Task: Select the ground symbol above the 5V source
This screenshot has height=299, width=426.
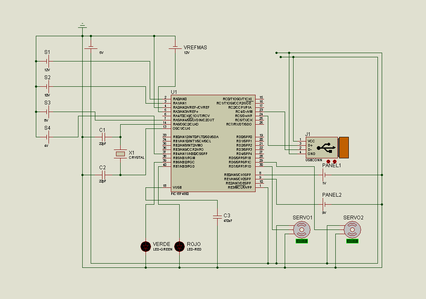Action: (82, 26)
